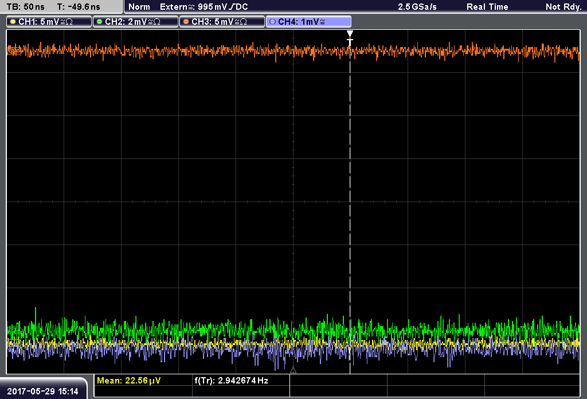Click the orange CH3 color indicator dot

pyautogui.click(x=186, y=22)
